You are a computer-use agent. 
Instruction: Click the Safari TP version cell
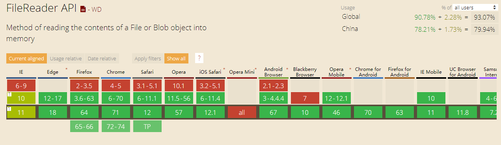tap(147, 126)
